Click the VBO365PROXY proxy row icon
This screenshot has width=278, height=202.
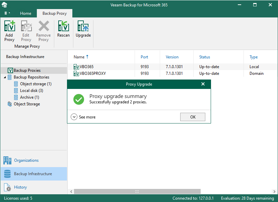(76, 73)
